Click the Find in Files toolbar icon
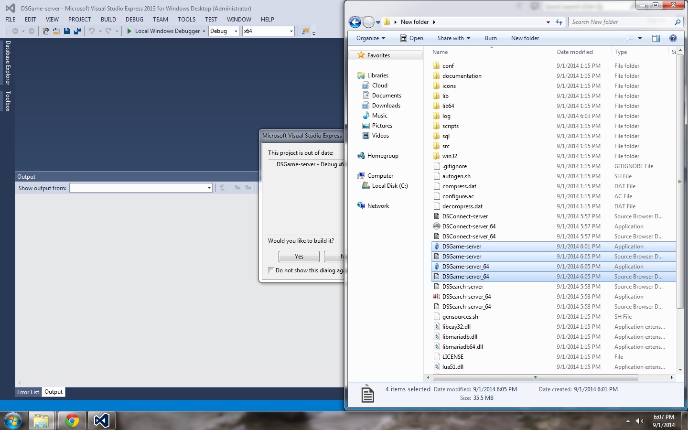 [x=305, y=31]
